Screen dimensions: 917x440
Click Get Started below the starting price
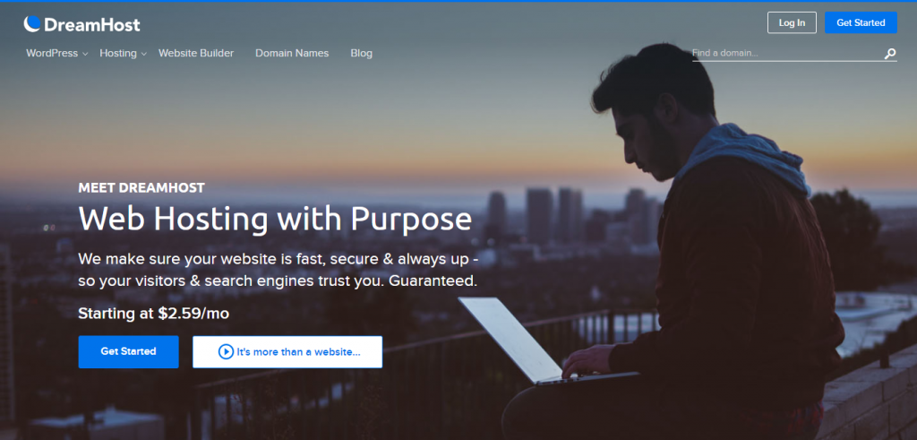pos(129,351)
